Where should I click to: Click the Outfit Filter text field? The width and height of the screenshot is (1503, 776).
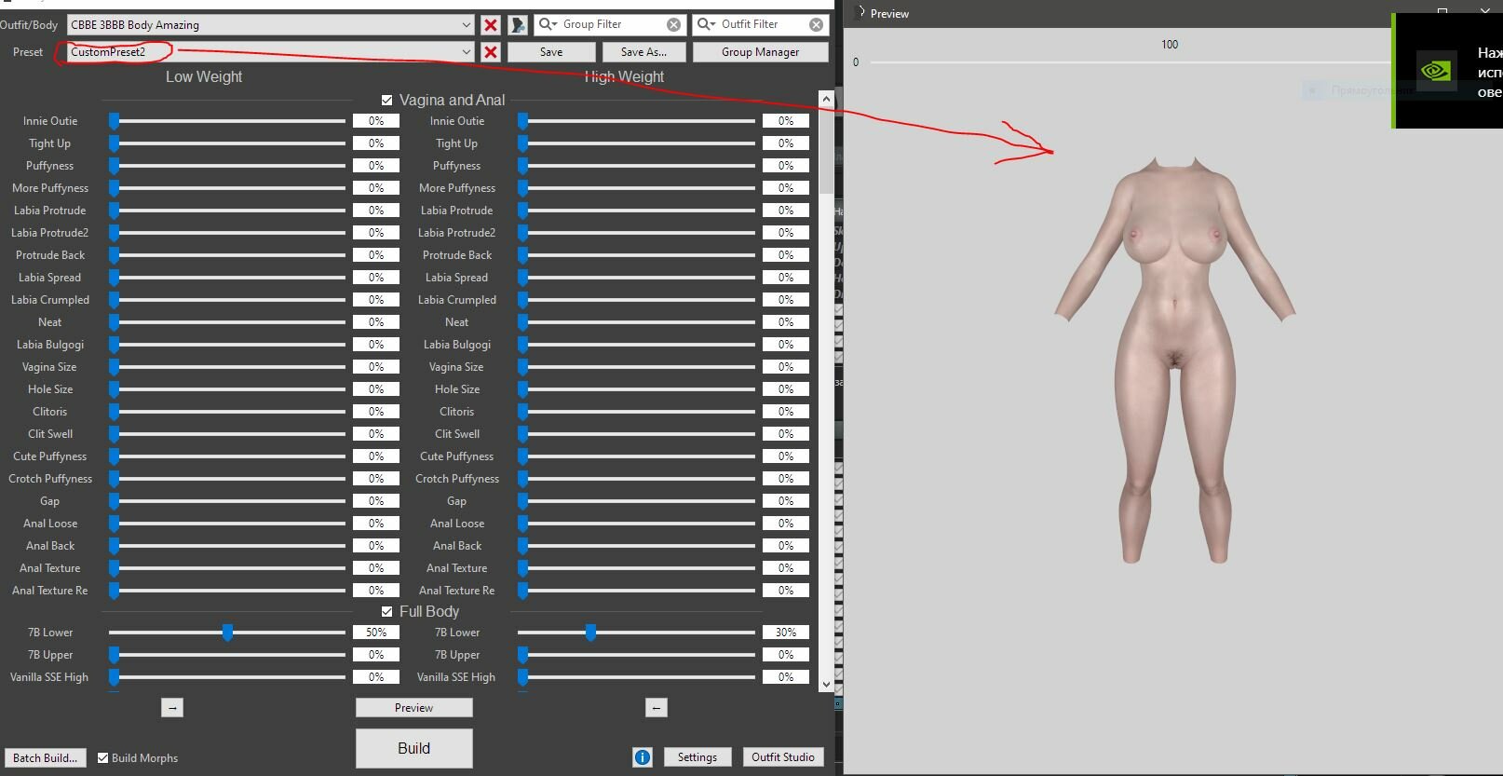point(763,24)
